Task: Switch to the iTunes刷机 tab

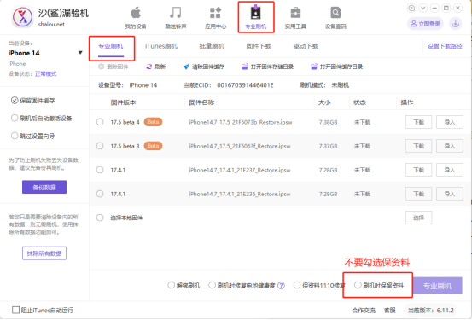Action: click(161, 46)
